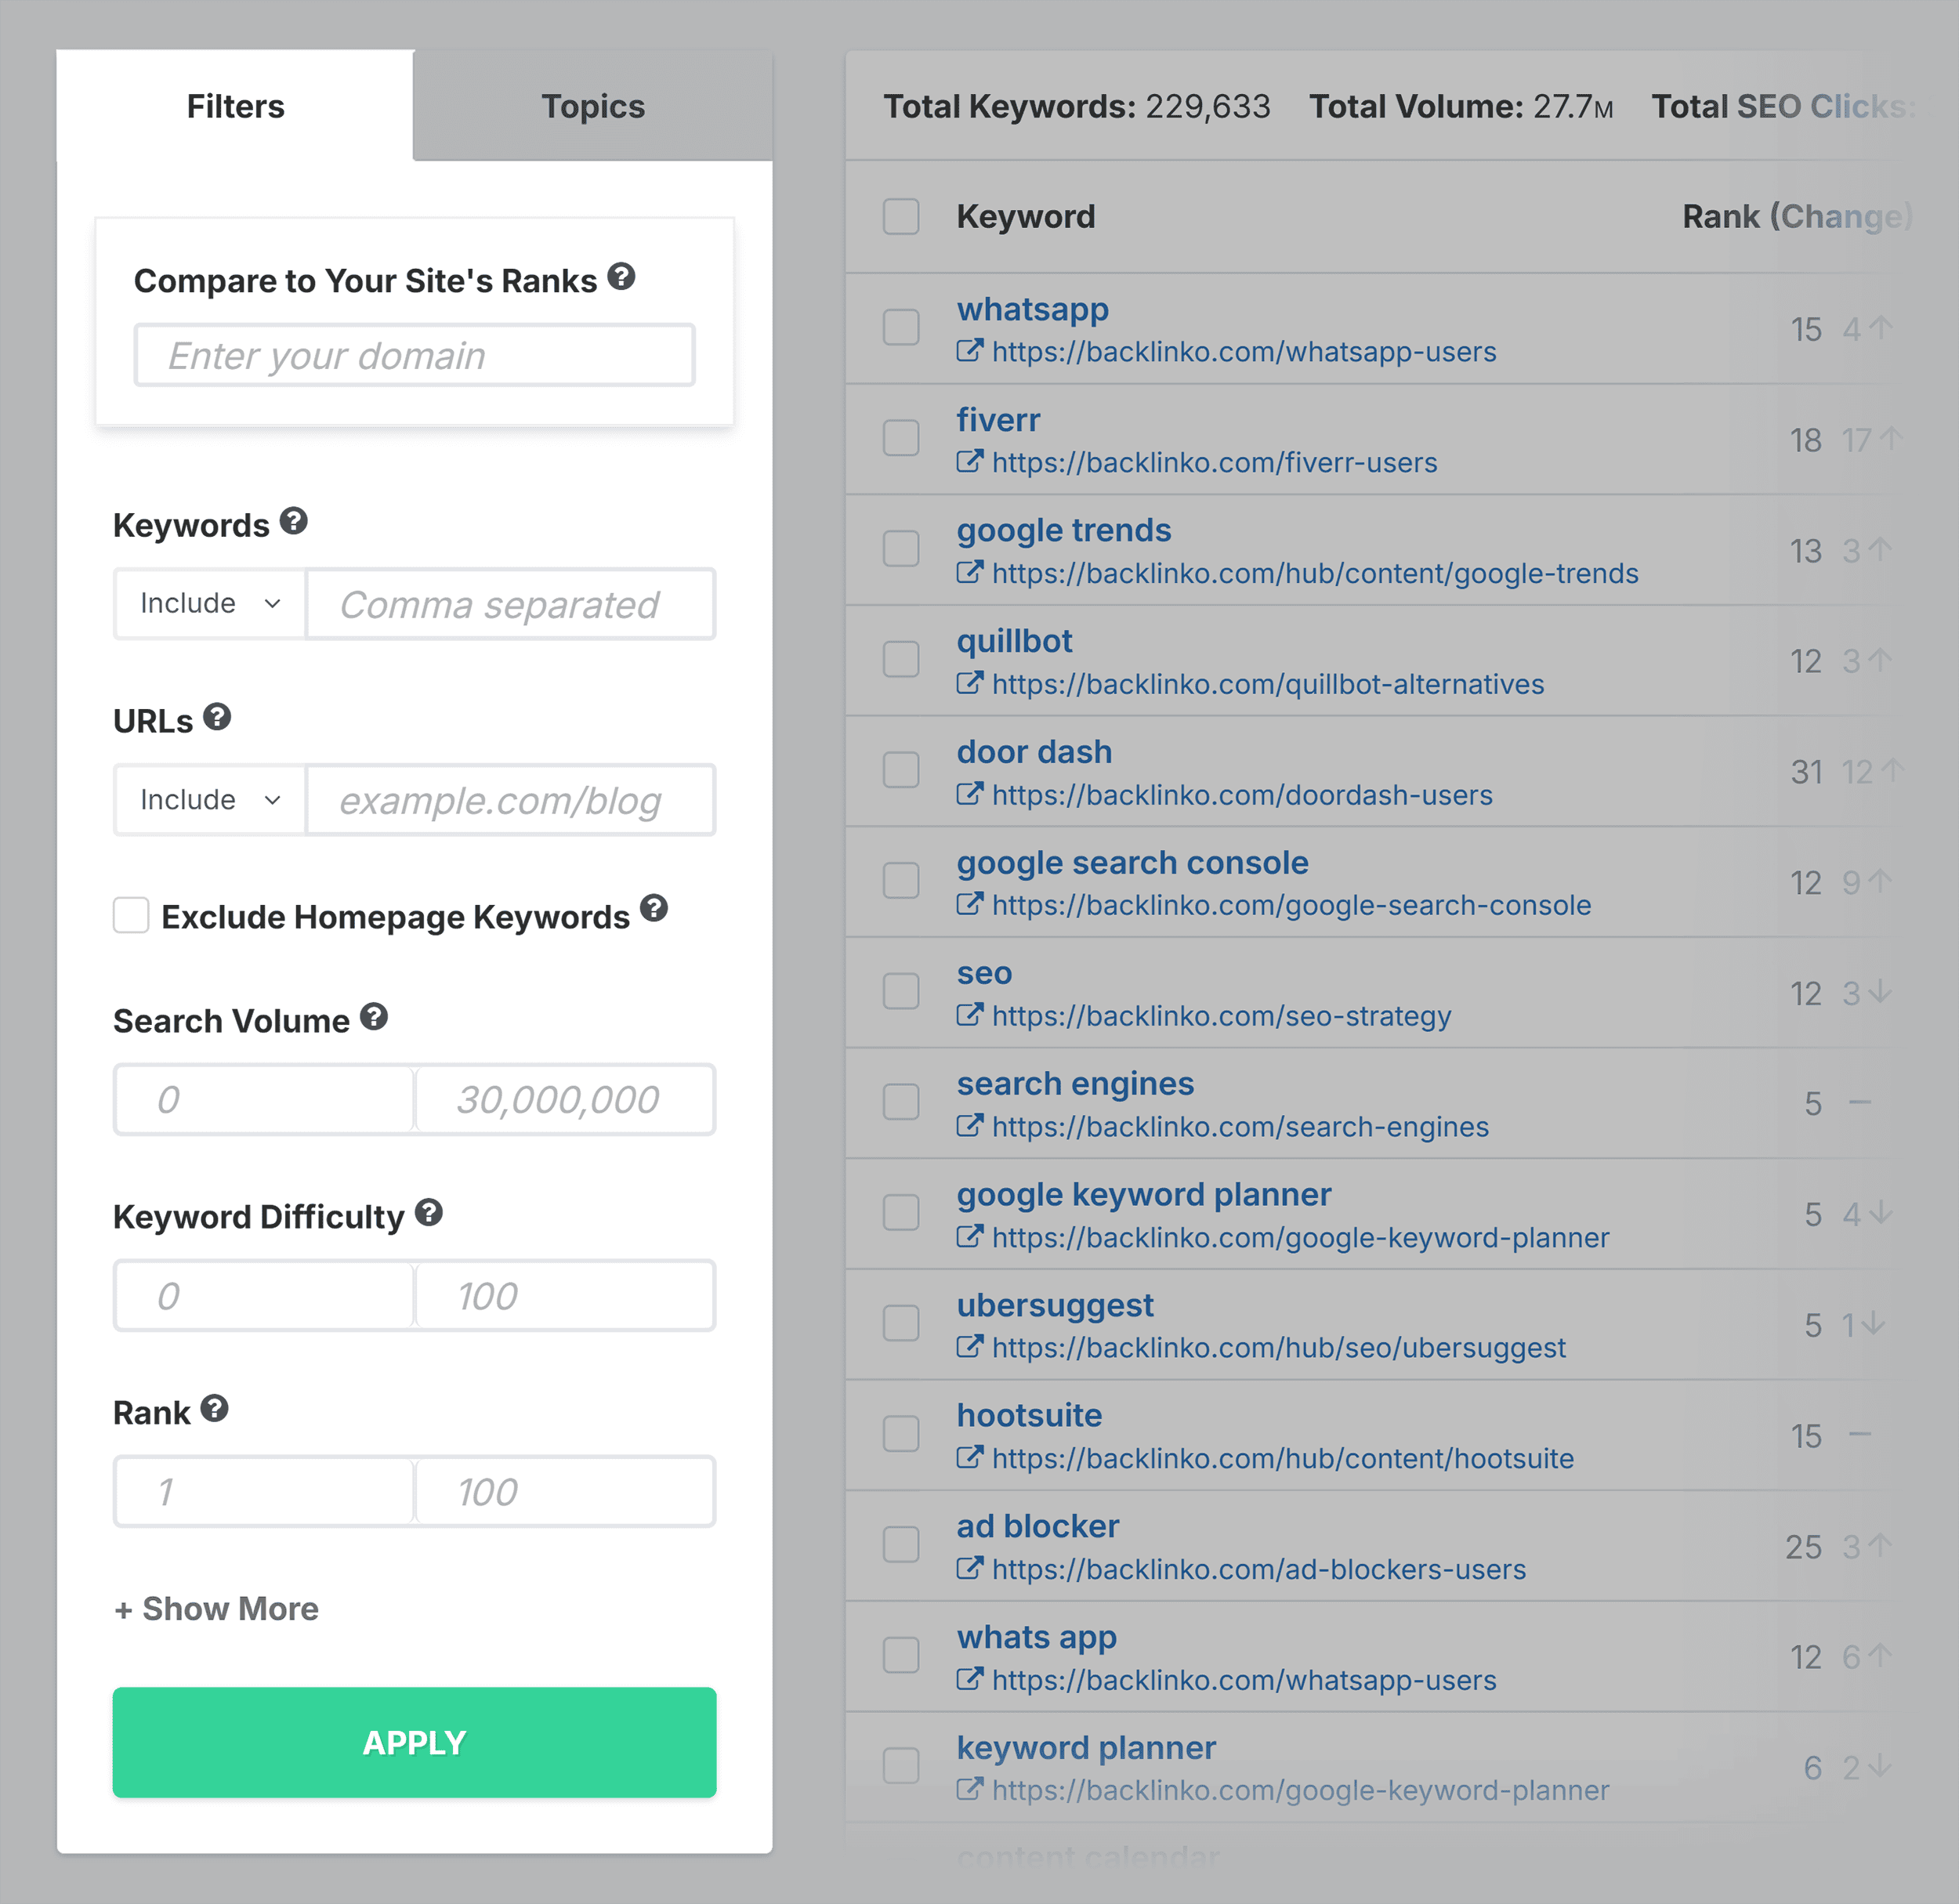Click Keyword Difficulty maximum field
Image resolution: width=1959 pixels, height=1904 pixels.
pos(566,1295)
